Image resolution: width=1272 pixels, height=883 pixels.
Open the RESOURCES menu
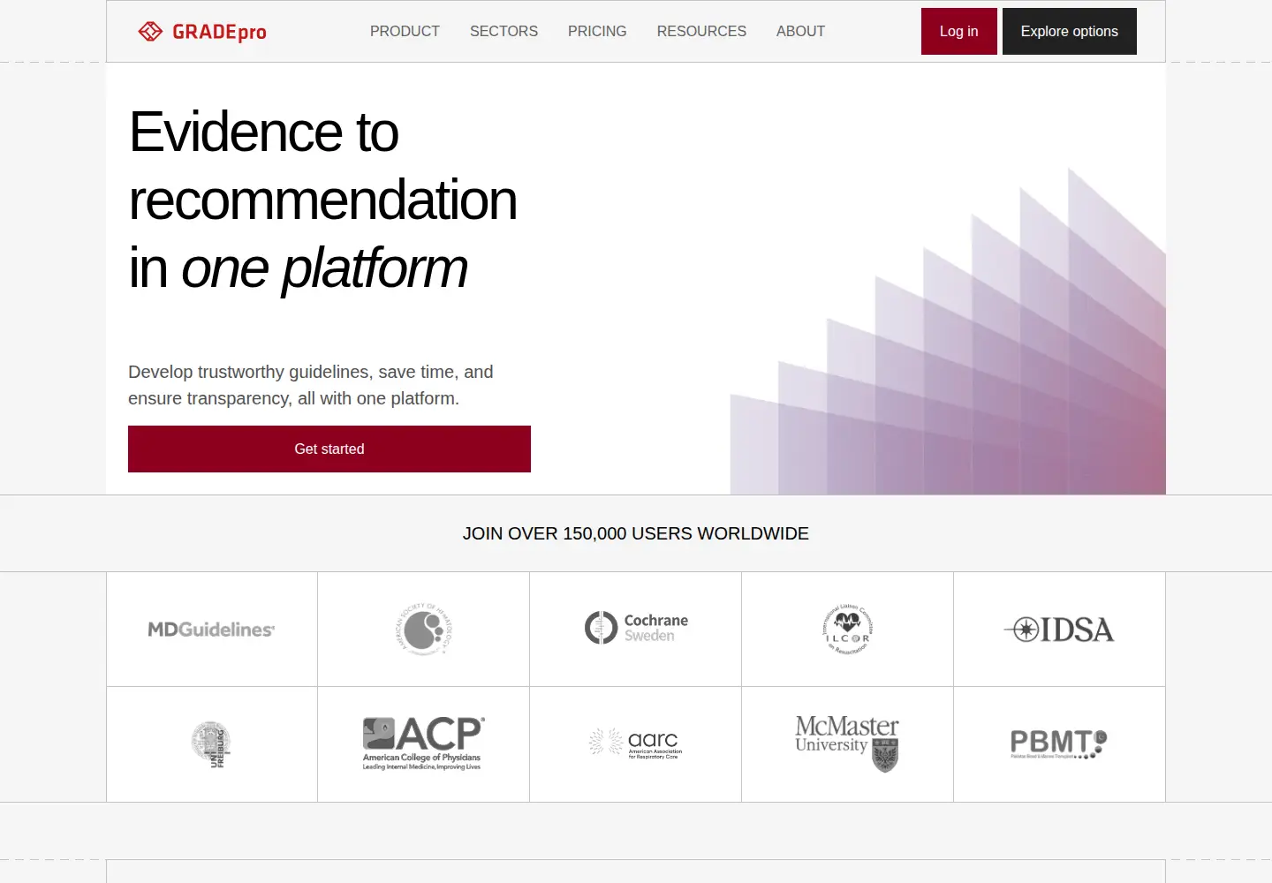click(701, 31)
